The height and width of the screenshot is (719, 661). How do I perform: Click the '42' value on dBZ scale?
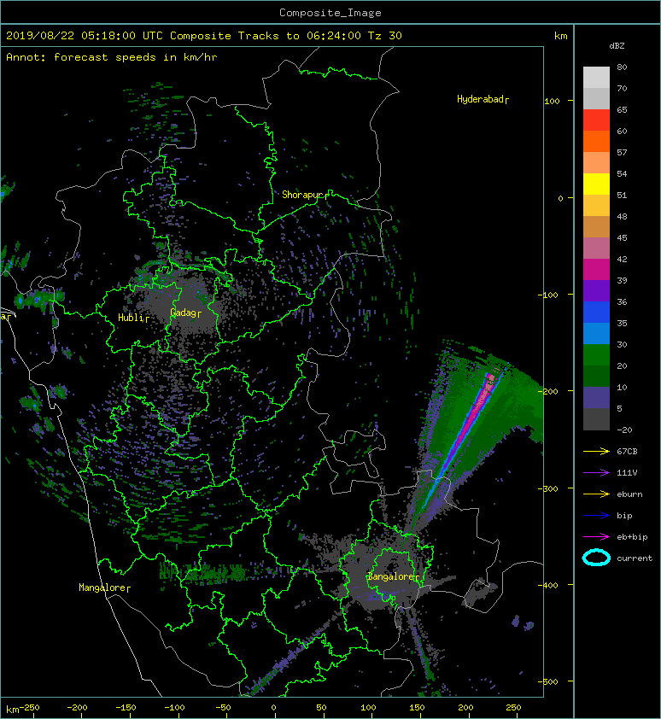click(x=622, y=259)
